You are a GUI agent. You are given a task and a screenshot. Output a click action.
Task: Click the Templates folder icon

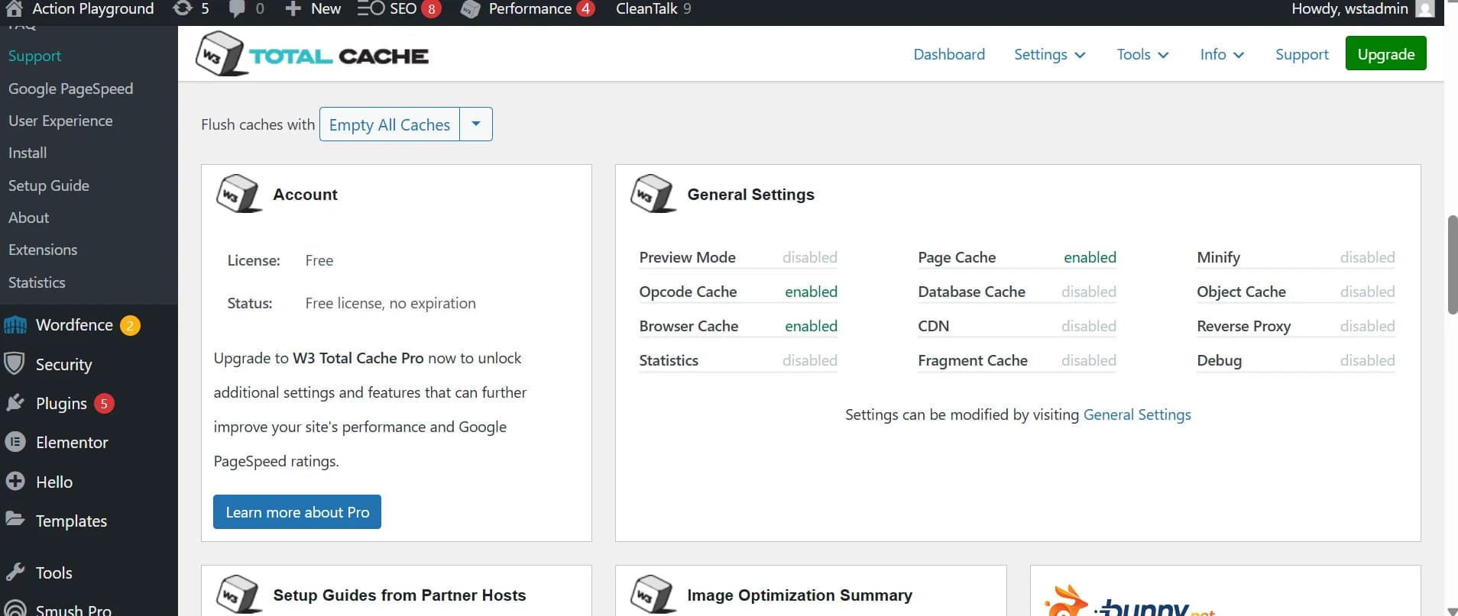coord(15,519)
